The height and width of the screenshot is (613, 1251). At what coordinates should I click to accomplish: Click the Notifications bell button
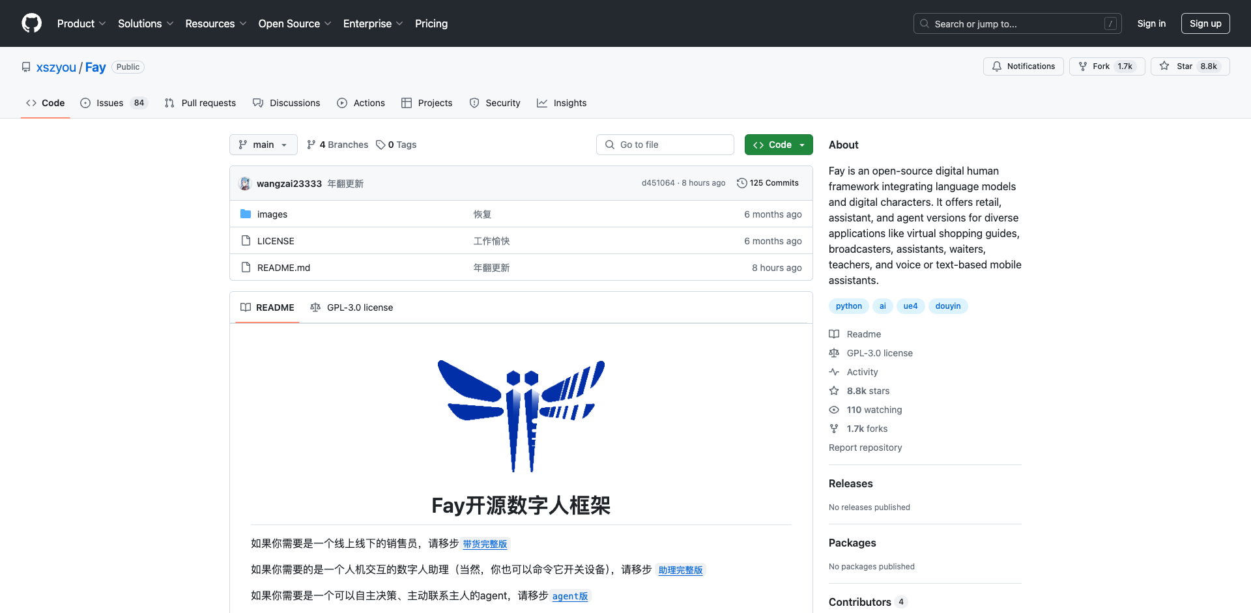click(x=1023, y=66)
